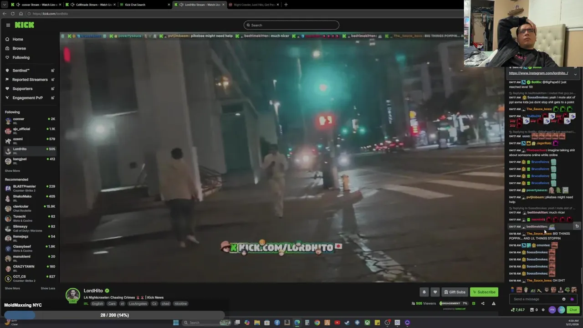Open Reported Streamers in sidebar
The width and height of the screenshot is (583, 328).
tap(30, 79)
